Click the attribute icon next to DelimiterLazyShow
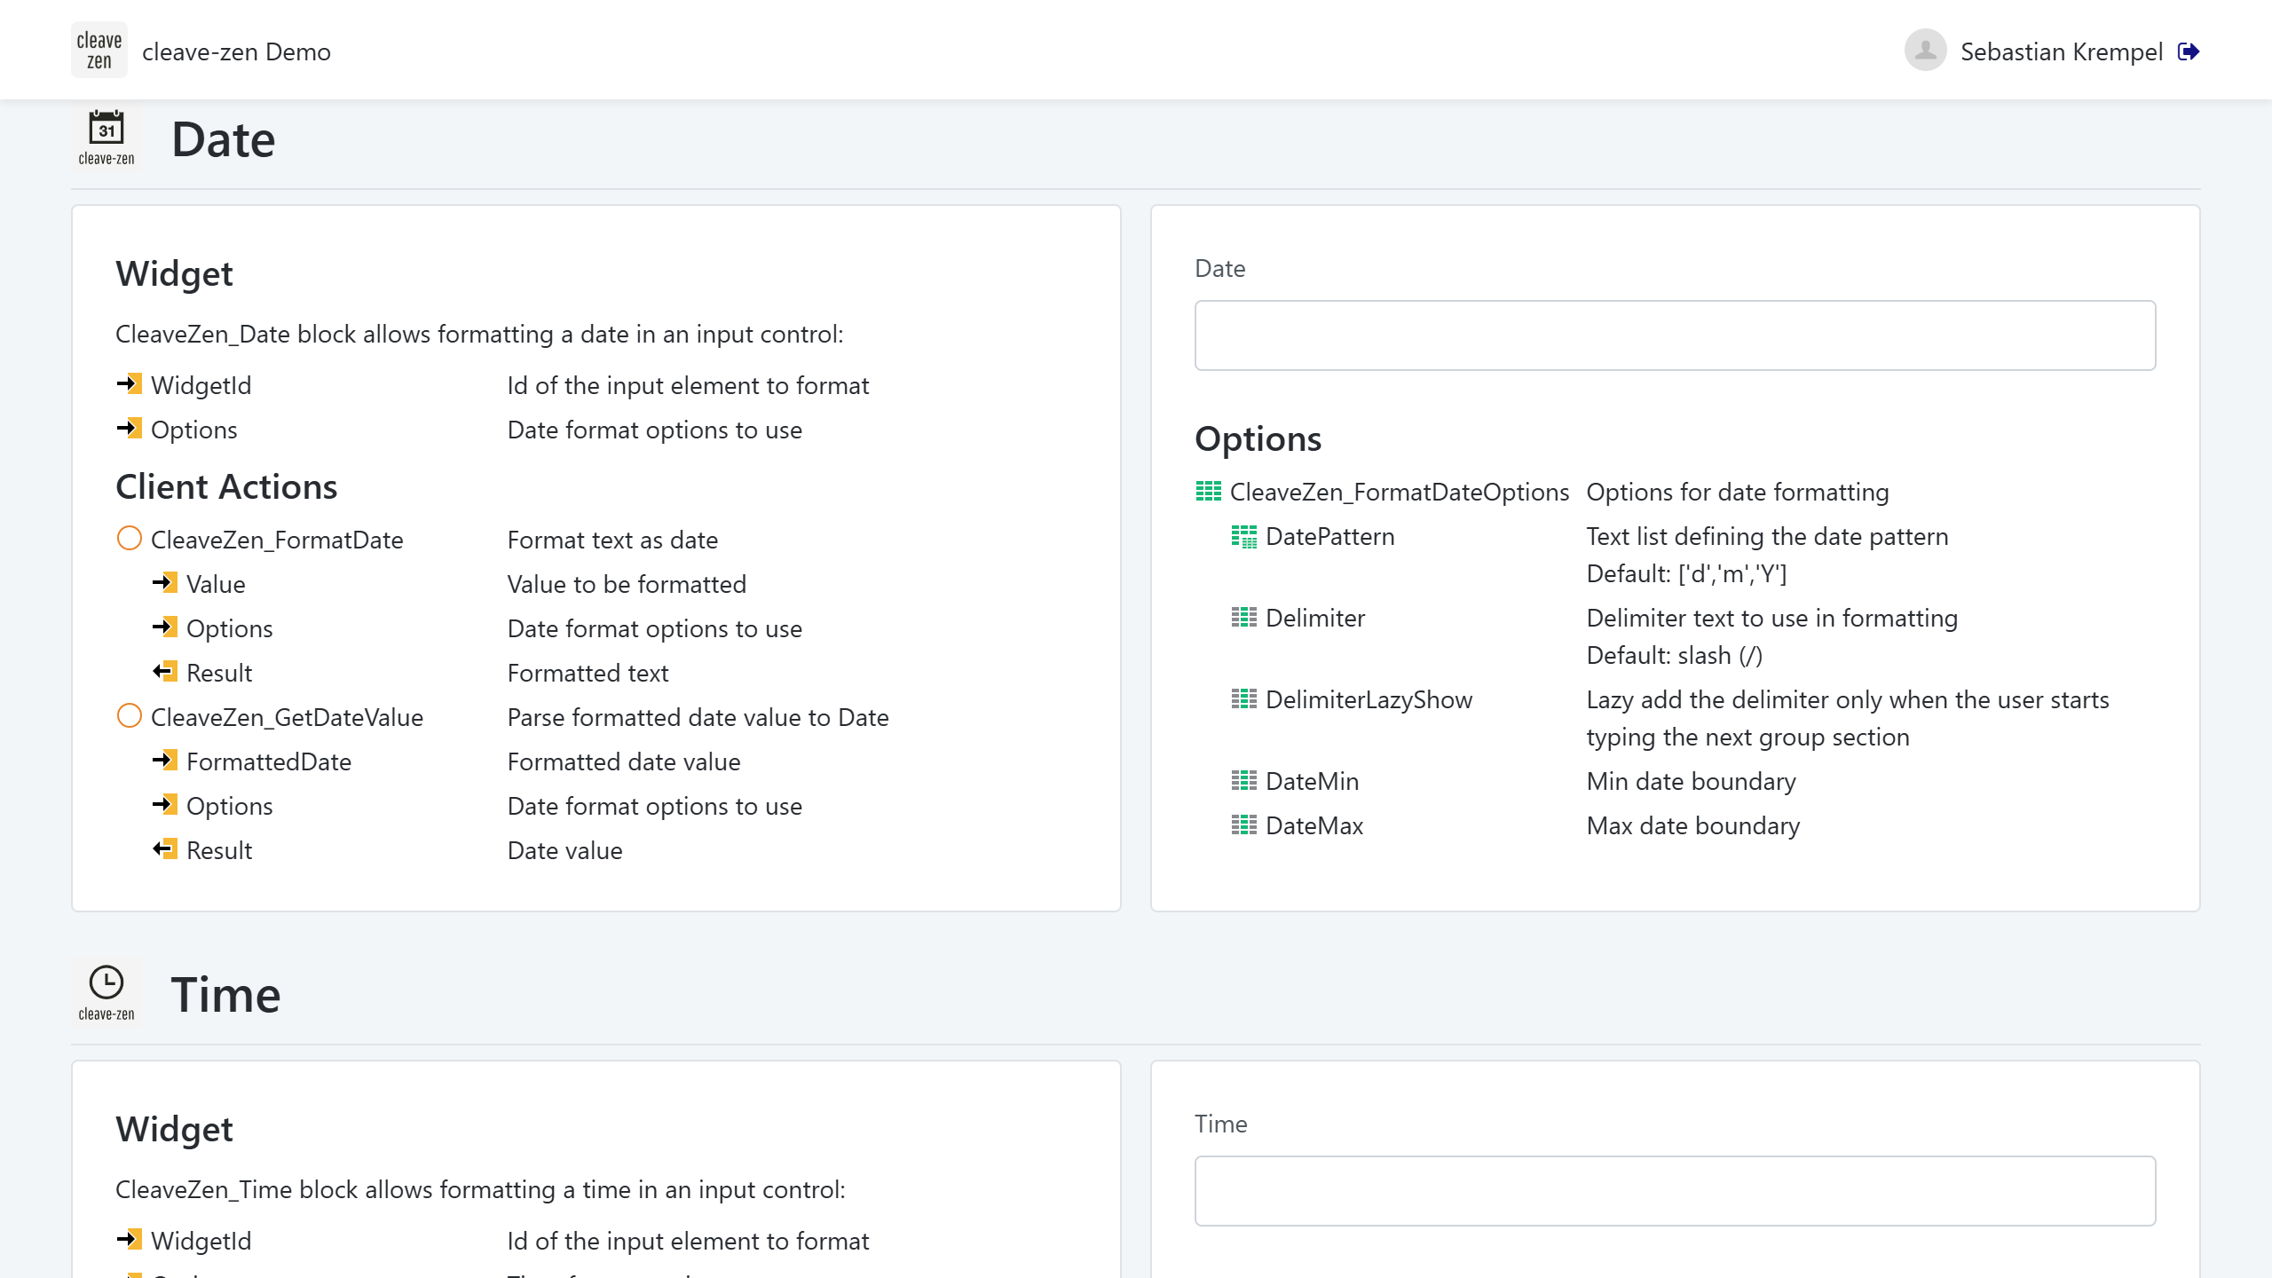Screen dimensions: 2272x1278 (1243, 699)
